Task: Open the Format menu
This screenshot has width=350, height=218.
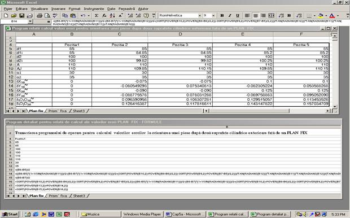Action: tap(75, 8)
